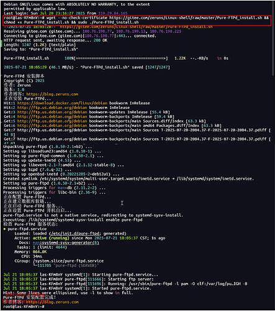Click the gitee.com URL inside the red-boxed wget command
This screenshot has height=311, width=275.
tap(186, 18)
